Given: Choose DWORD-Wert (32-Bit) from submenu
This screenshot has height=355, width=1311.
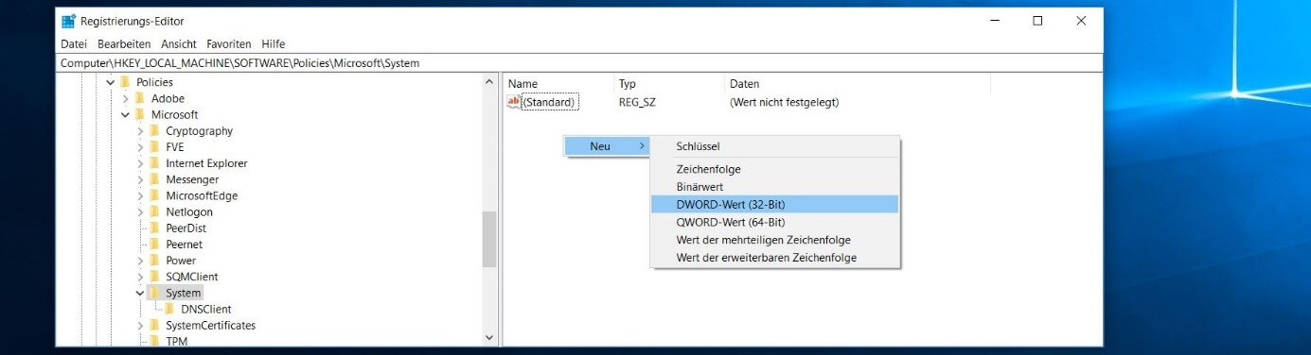Looking at the screenshot, I should [774, 204].
